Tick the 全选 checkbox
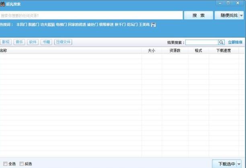The height and width of the screenshot is (168, 246). click(5, 164)
